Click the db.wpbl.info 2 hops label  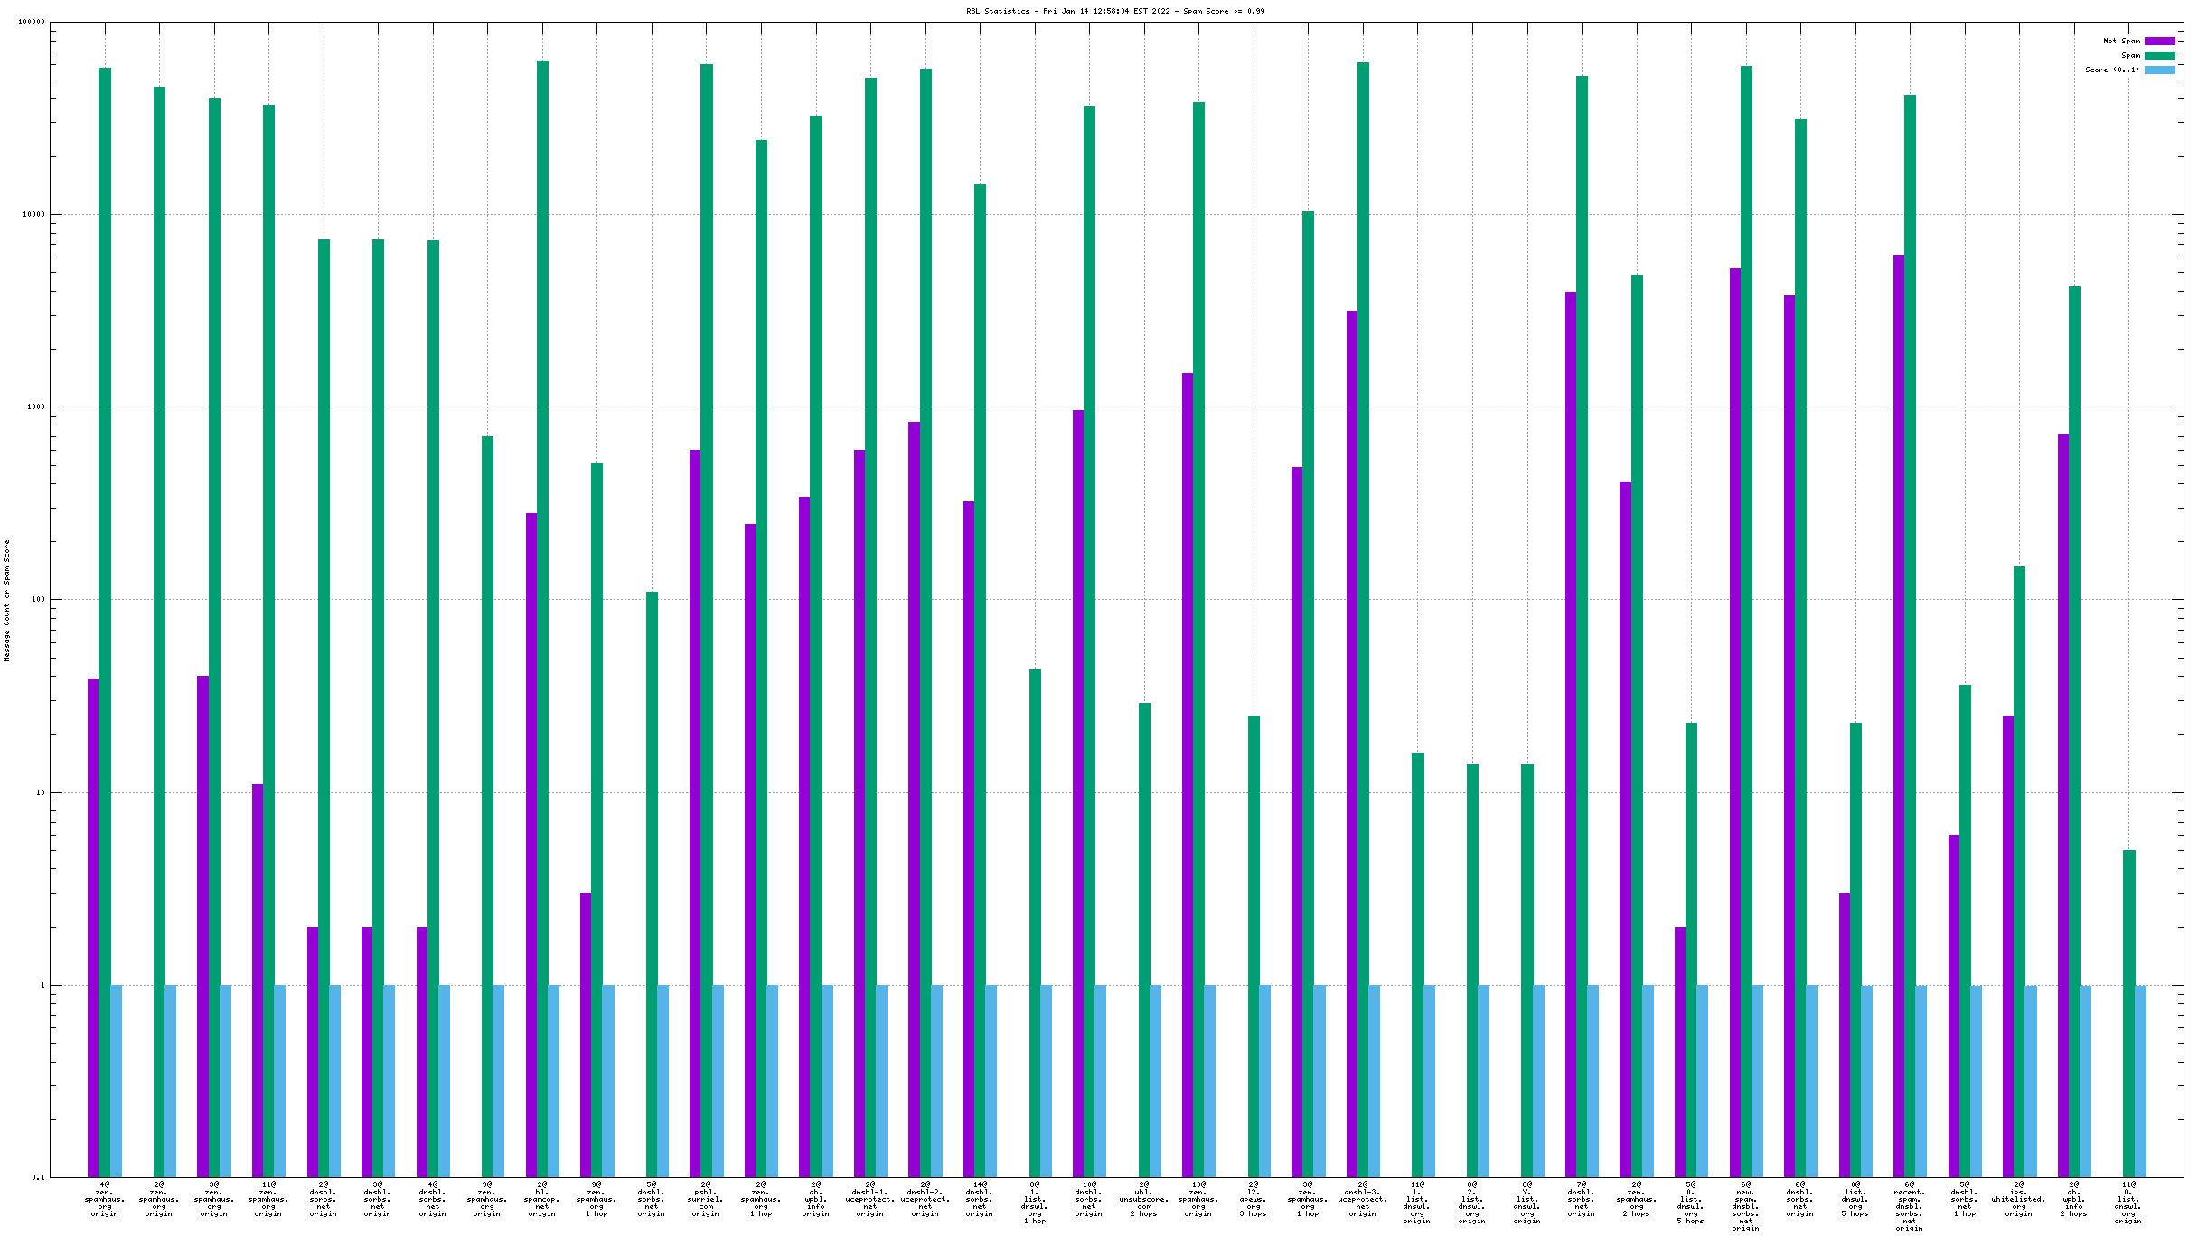2073,1199
